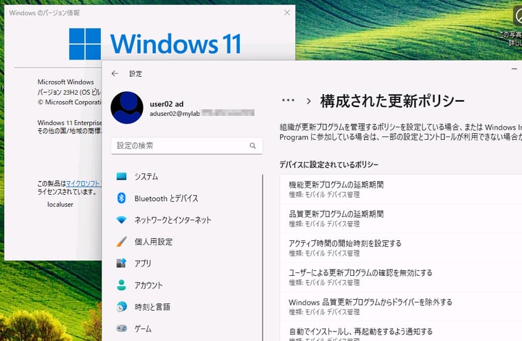Click the personalization brush icon
522x341 pixels.
(122, 242)
